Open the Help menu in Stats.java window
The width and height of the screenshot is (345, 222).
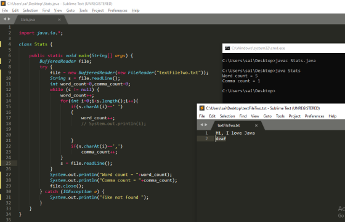pos(136,10)
